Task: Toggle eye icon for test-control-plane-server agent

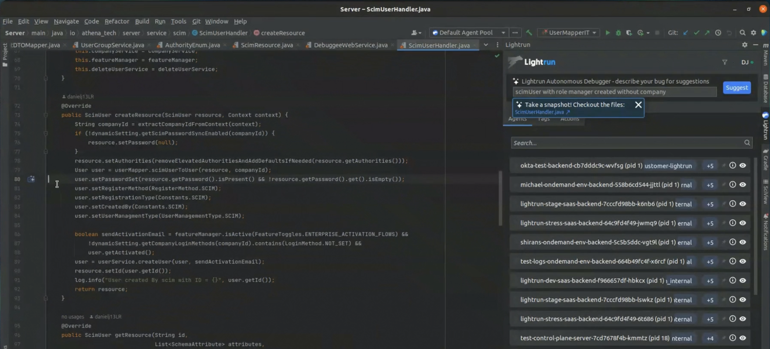Action: [743, 338]
